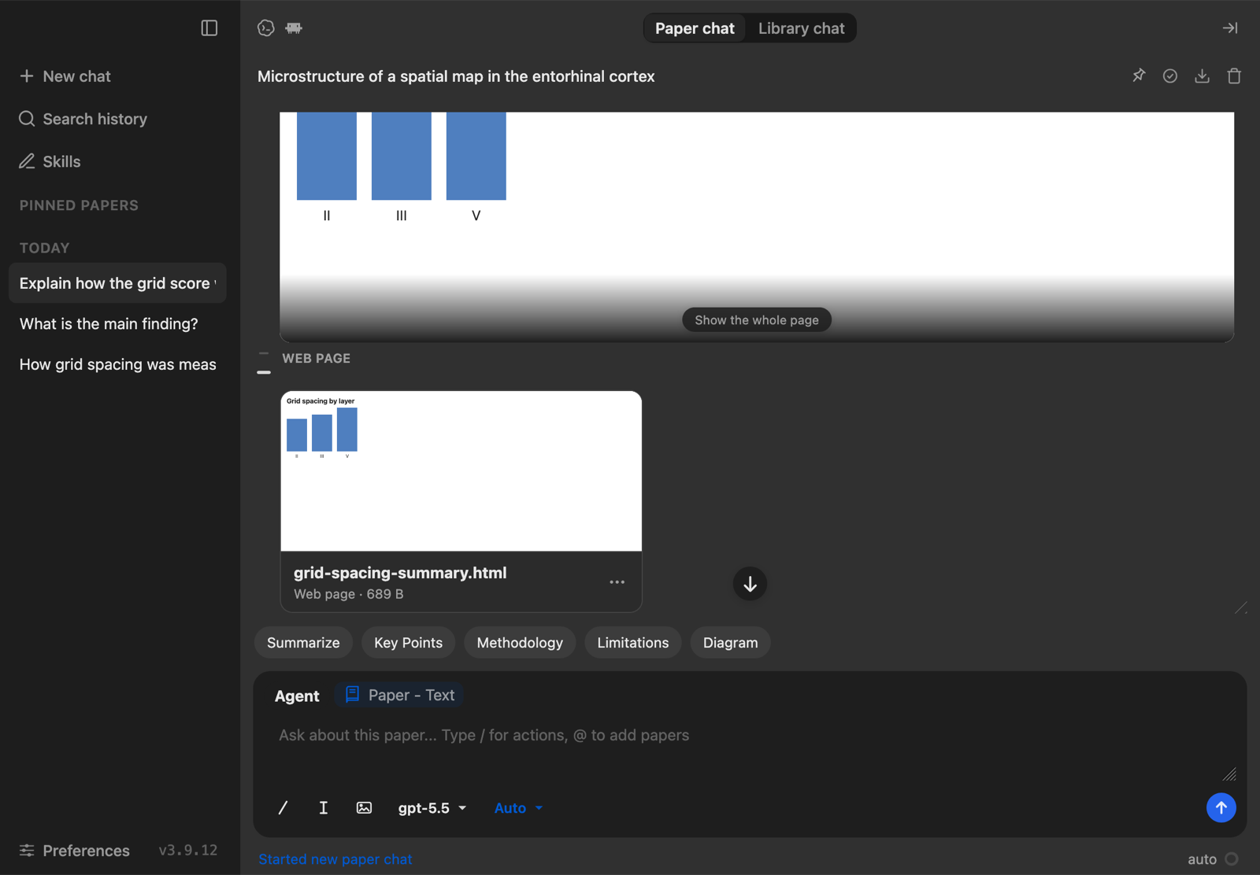1260x875 pixels.
Task: Switch to Library chat tab
Action: 801,28
